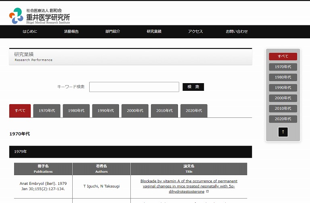Switch to the 1970年代 tab
The height and width of the screenshot is (203, 310).
[x=47, y=111]
